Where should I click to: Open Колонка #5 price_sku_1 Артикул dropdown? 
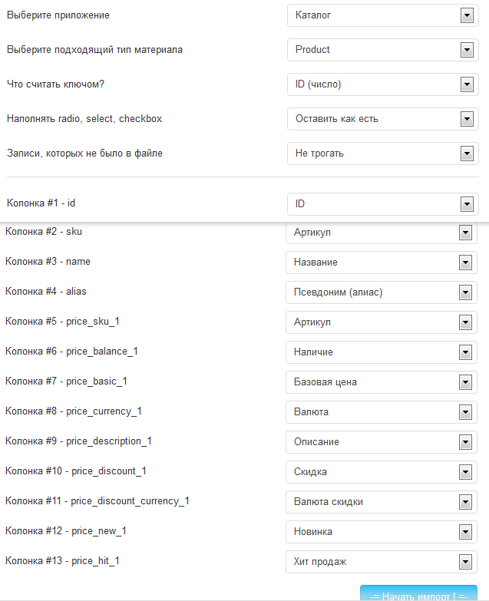pyautogui.click(x=382, y=322)
